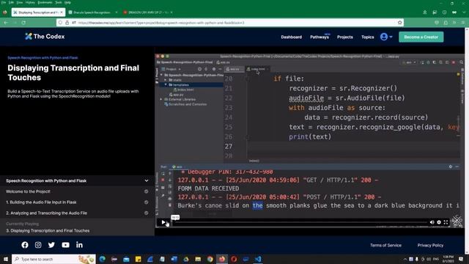Open Visual Studio Code from the taskbar
The image size is (469, 264).
click(258, 259)
